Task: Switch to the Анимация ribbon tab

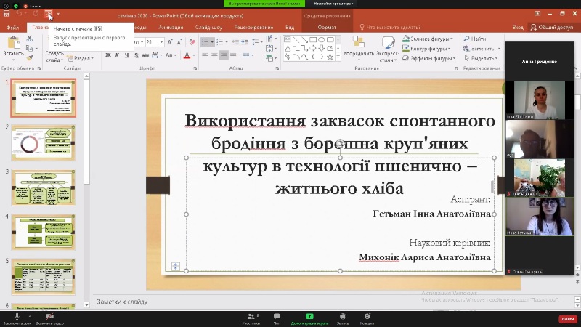Action: [x=171, y=28]
